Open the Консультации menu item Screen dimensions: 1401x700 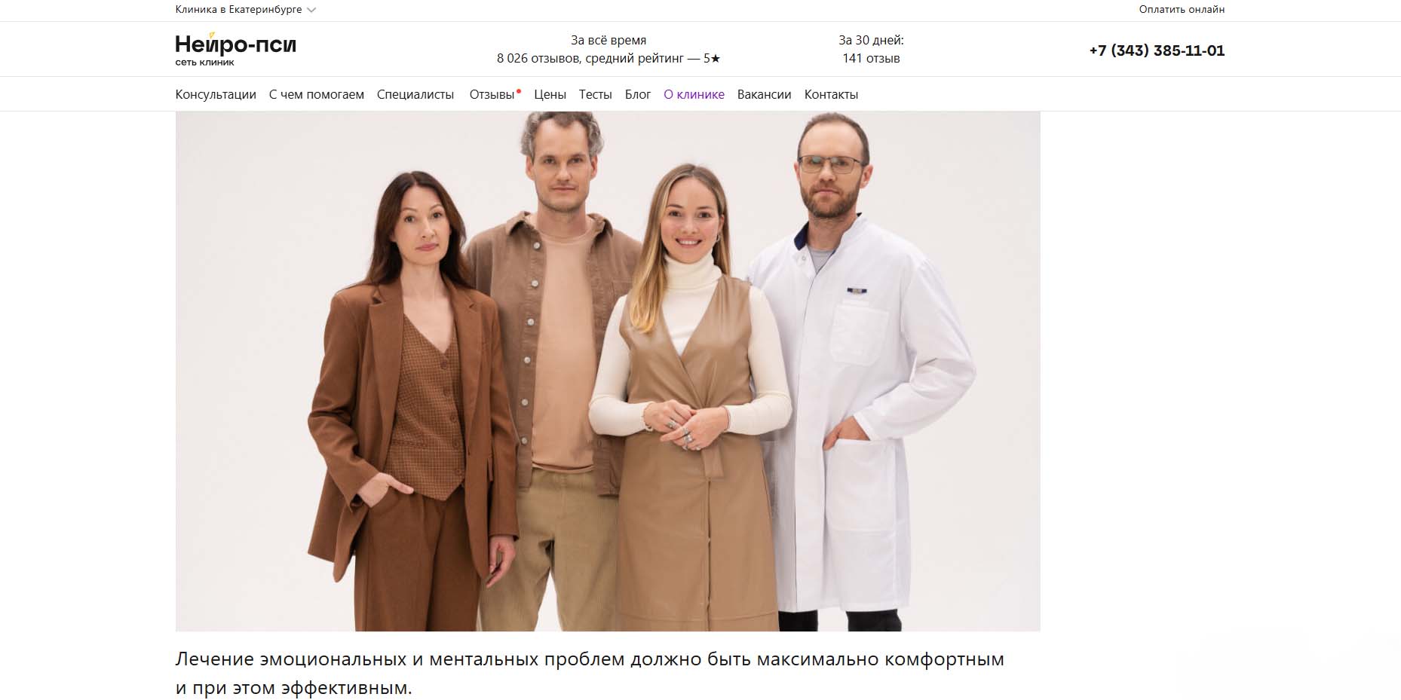[216, 94]
